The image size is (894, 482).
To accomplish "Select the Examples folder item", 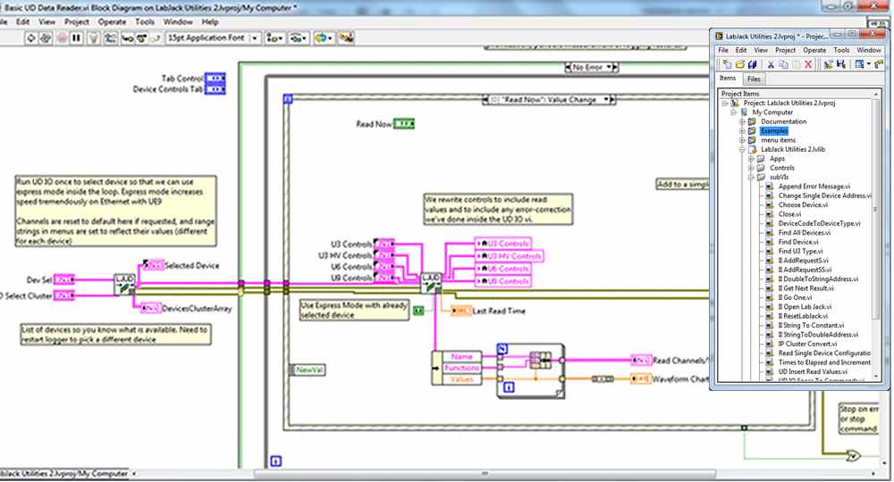I will coord(775,131).
